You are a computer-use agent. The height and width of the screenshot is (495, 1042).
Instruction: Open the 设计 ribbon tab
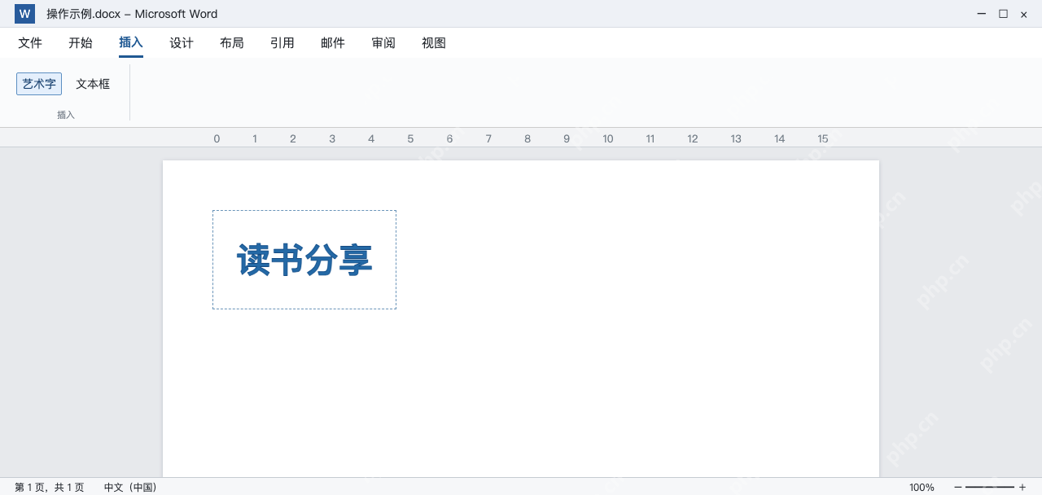pos(182,43)
